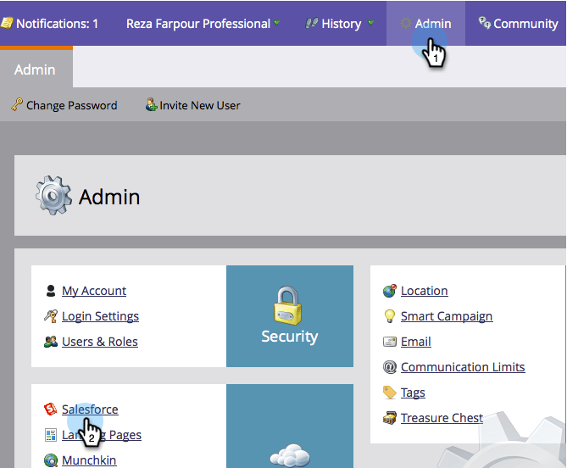Viewport: 567px width, 468px height.
Task: Click the Login Settings keys icon
Action: tap(51, 315)
